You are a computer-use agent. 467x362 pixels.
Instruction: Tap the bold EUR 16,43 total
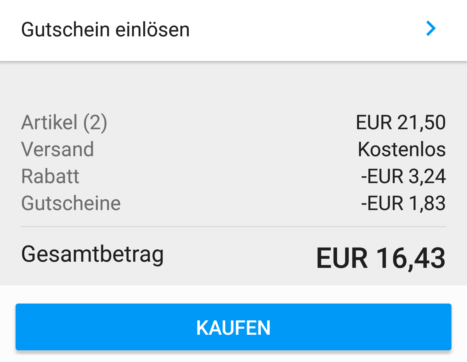click(x=381, y=258)
